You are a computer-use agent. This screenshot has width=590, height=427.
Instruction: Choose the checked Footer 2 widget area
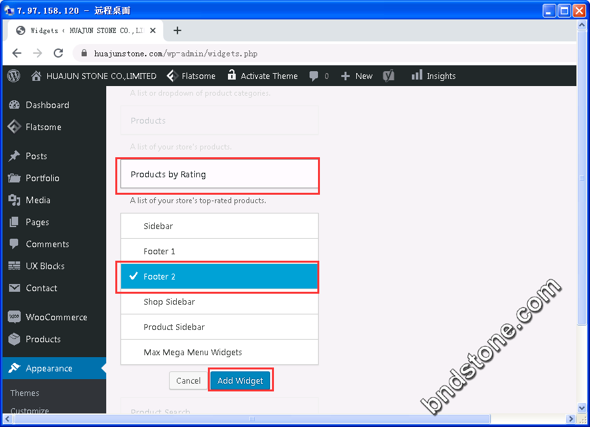coord(220,276)
